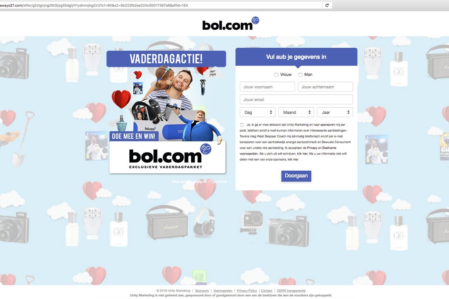Tick the Unity Marketing consent checkbox
Image resolution: width=449 pixels, height=299 pixels.
pyautogui.click(x=242, y=125)
